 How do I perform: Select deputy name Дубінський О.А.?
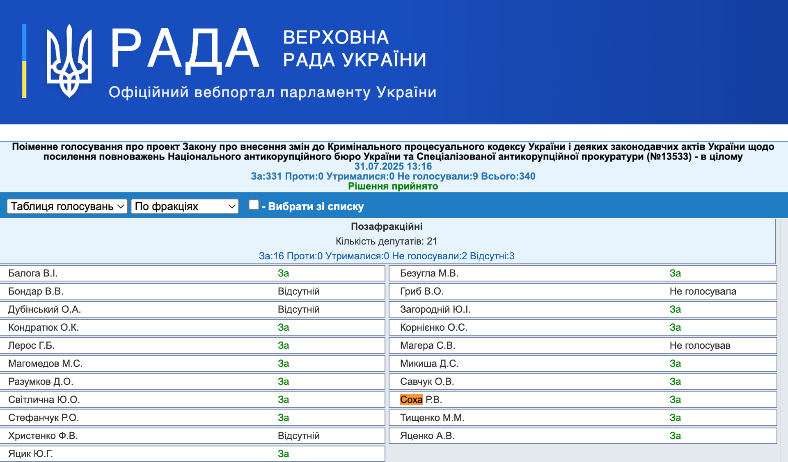coord(44,309)
